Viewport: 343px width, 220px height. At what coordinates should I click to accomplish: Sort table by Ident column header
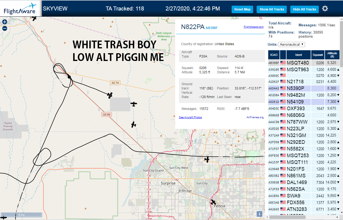[299, 55]
